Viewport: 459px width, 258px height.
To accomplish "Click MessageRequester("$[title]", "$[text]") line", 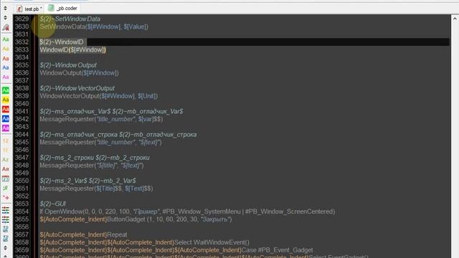I will (x=92, y=166).
